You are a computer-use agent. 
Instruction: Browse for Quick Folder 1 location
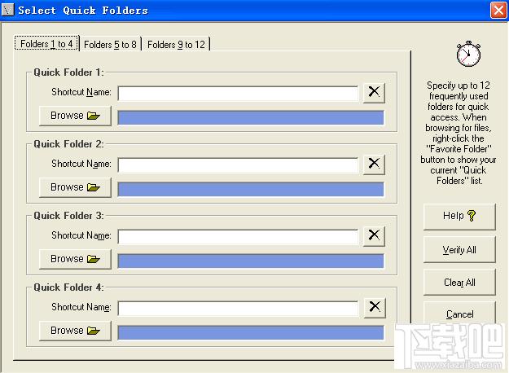pos(75,116)
